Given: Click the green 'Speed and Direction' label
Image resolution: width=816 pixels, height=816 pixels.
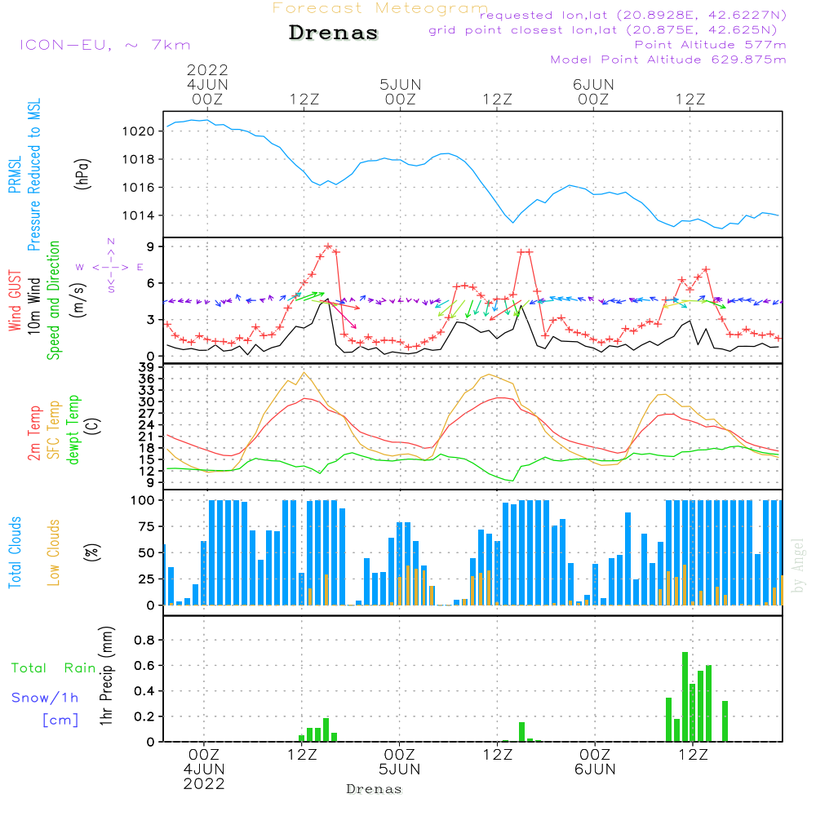Looking at the screenshot, I should pyautogui.click(x=54, y=300).
